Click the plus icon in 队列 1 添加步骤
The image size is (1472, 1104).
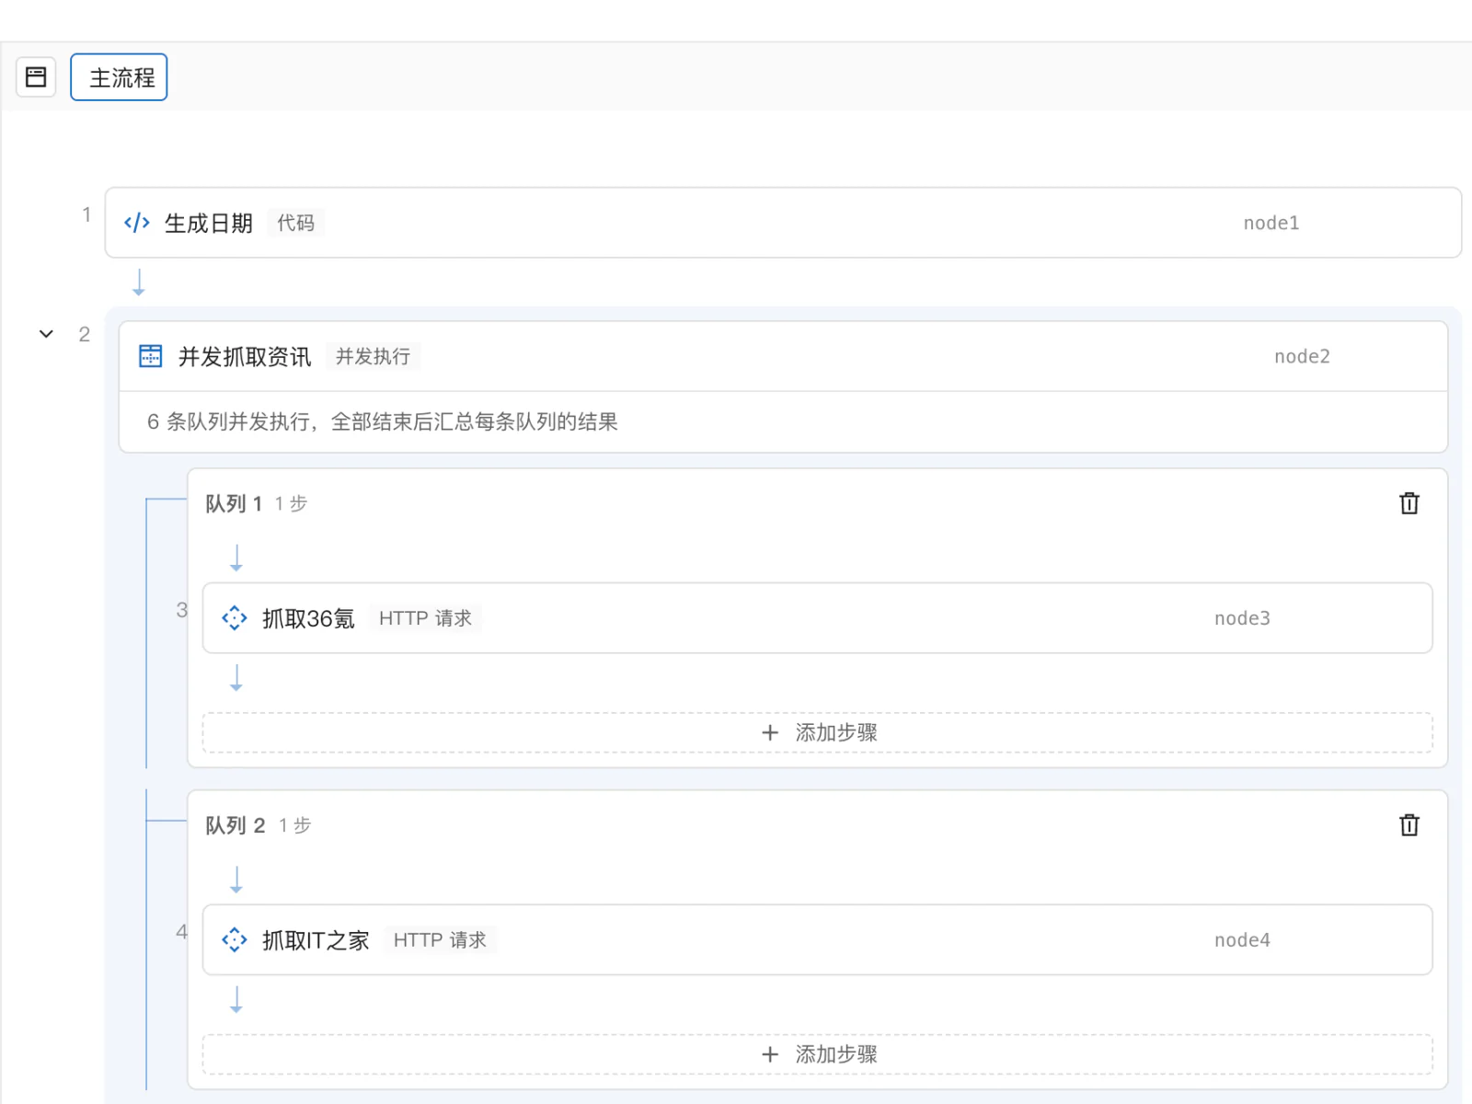(771, 732)
